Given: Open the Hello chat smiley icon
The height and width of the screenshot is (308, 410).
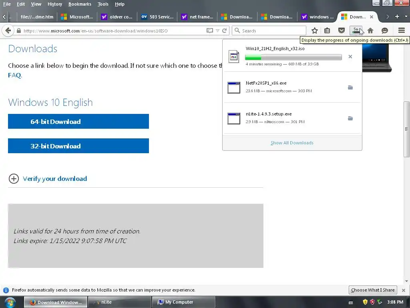Looking at the screenshot, I should [385, 30].
